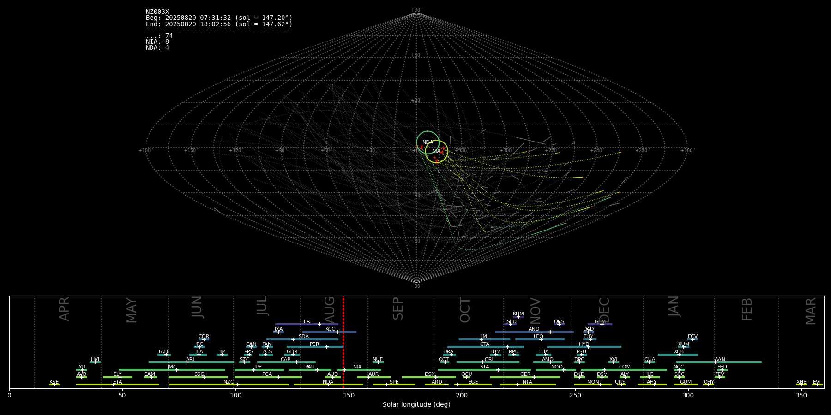Click the SDA shower label
Image resolution: width=831 pixels, height=415 pixels.
(303, 337)
